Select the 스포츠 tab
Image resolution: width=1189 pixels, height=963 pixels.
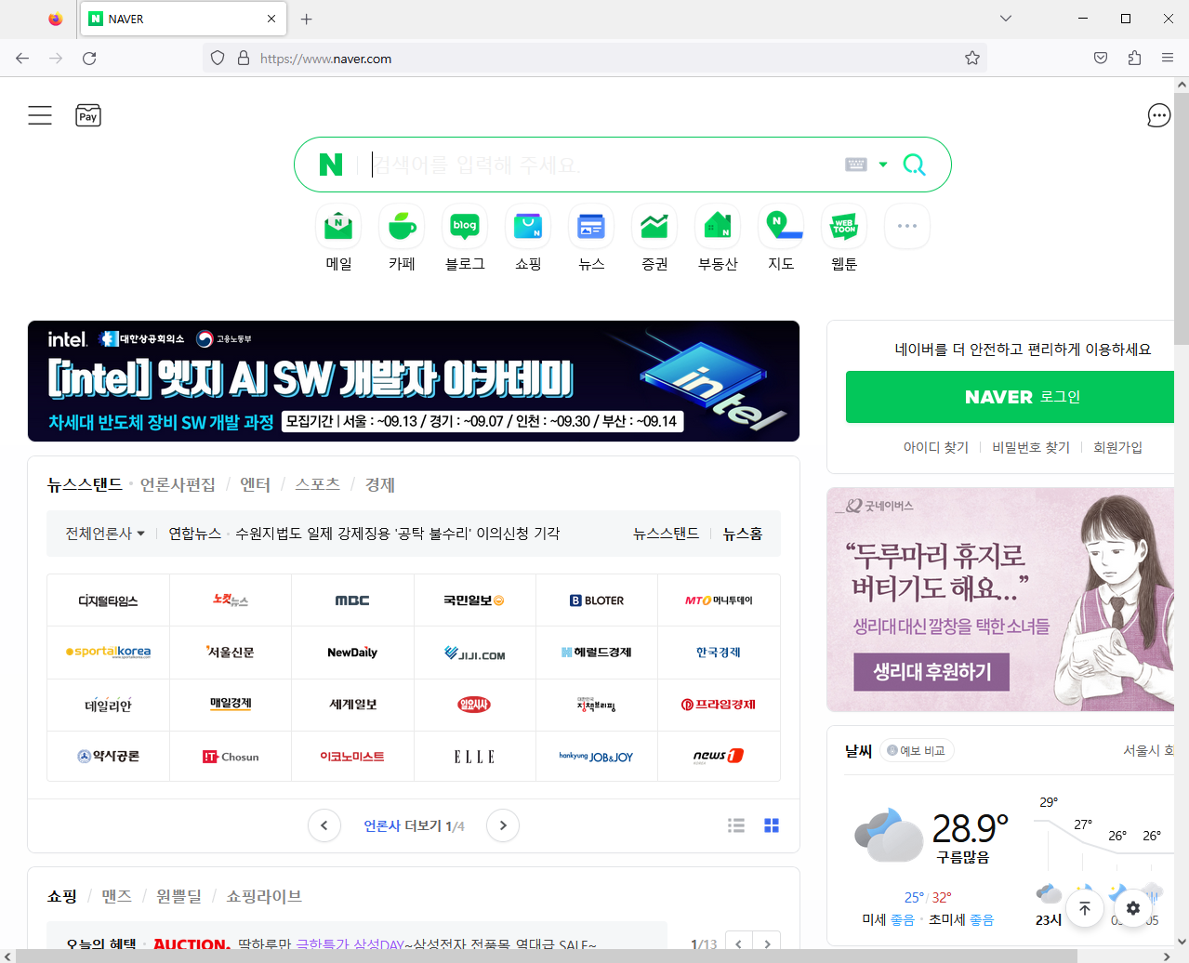pos(318,484)
